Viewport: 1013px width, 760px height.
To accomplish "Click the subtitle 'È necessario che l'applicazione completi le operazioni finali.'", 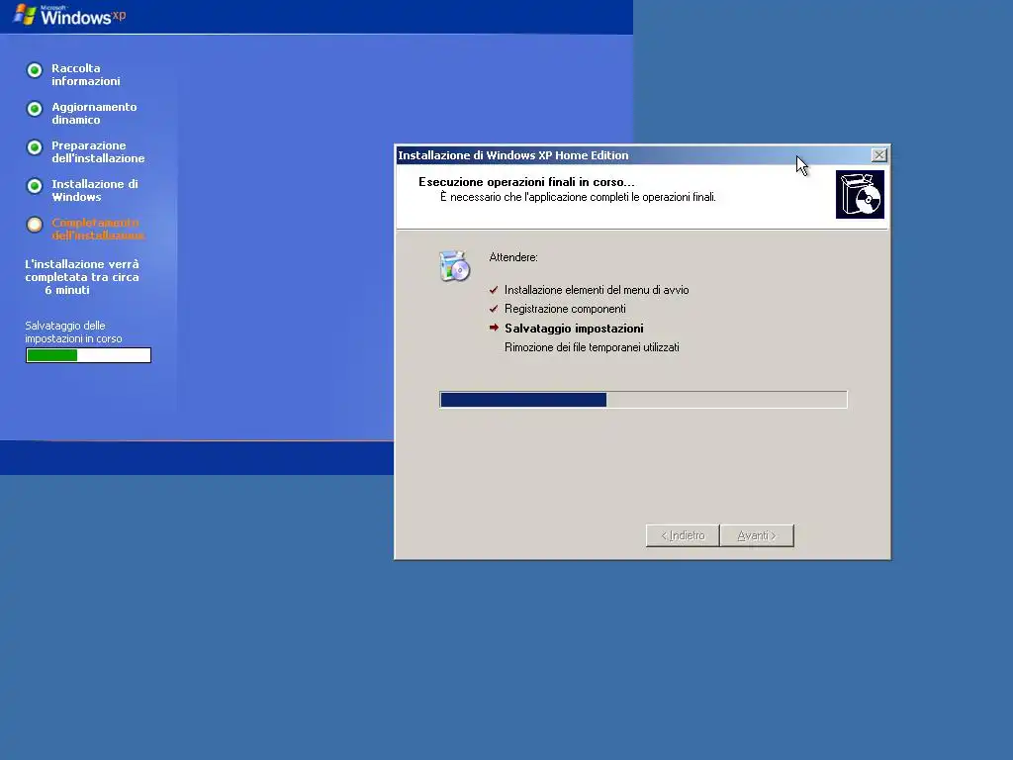I will click(x=578, y=197).
